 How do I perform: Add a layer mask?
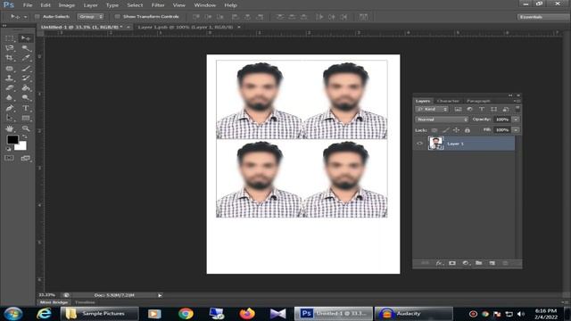click(452, 263)
